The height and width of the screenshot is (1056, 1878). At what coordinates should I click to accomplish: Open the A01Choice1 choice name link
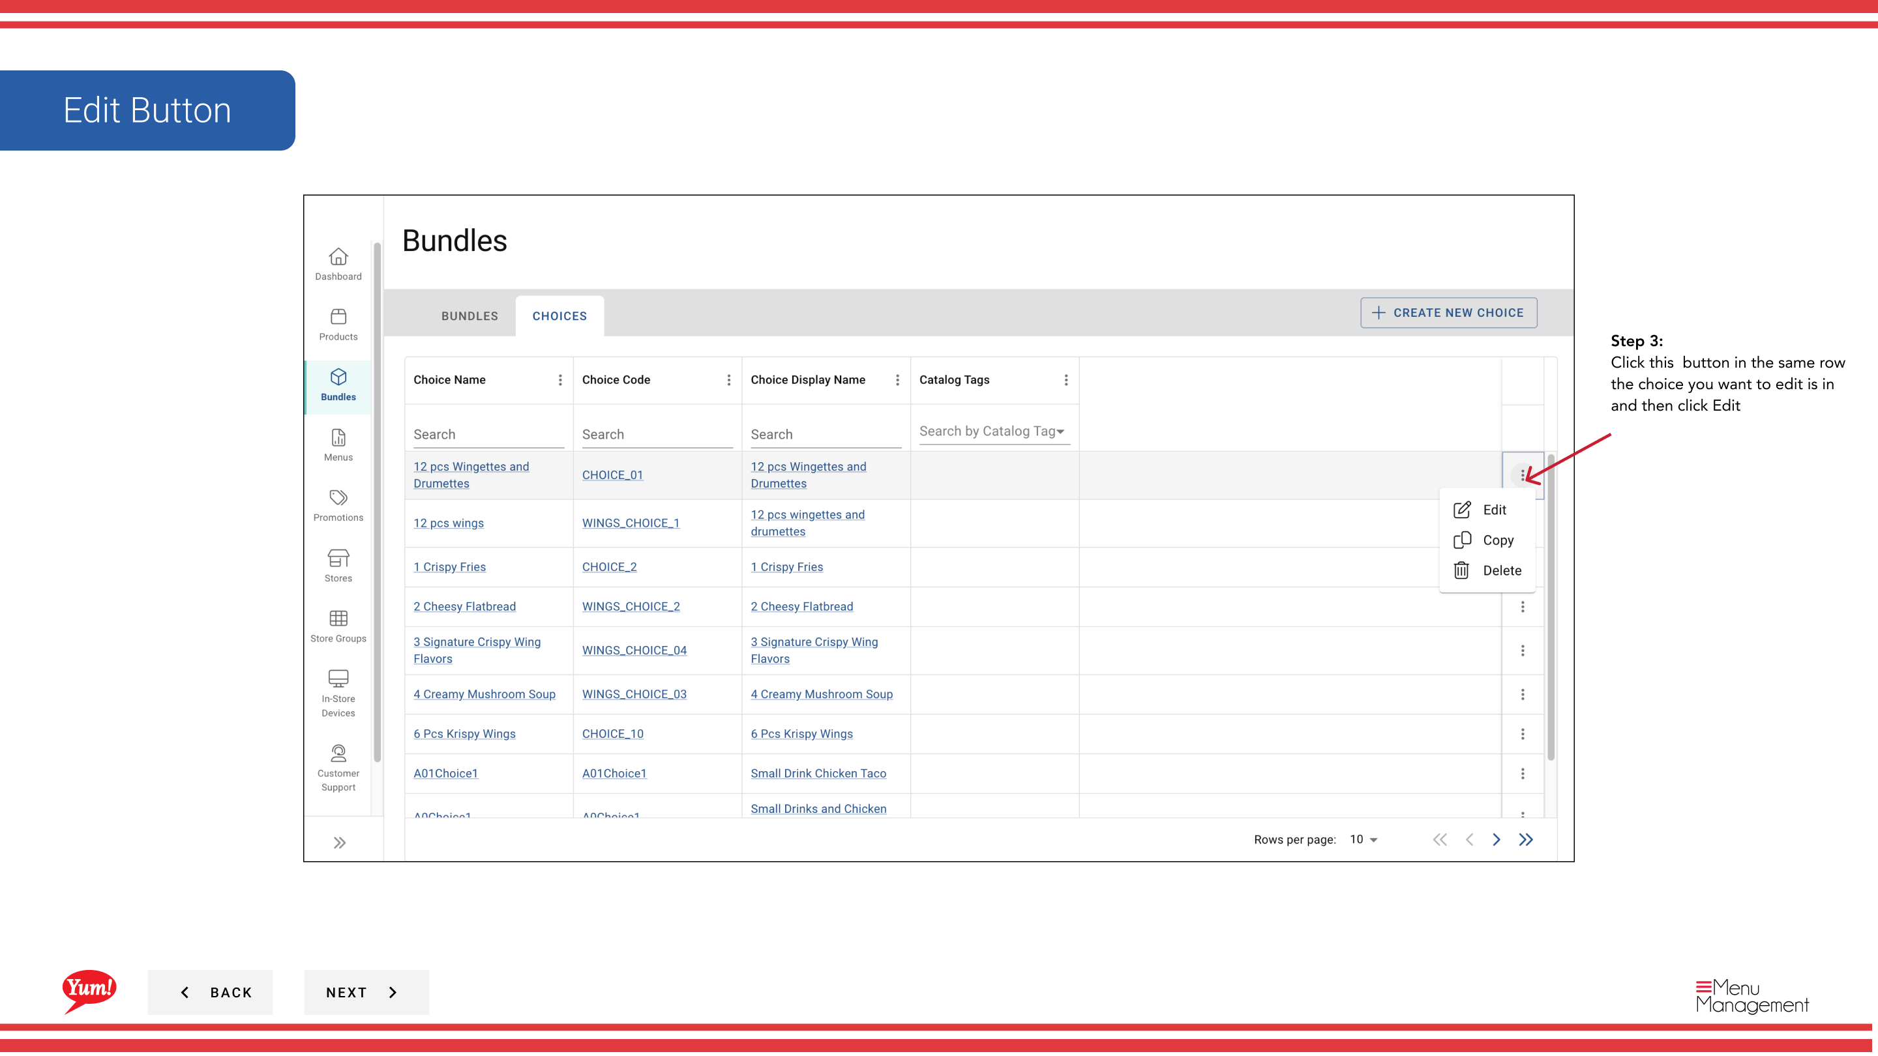pyautogui.click(x=445, y=773)
